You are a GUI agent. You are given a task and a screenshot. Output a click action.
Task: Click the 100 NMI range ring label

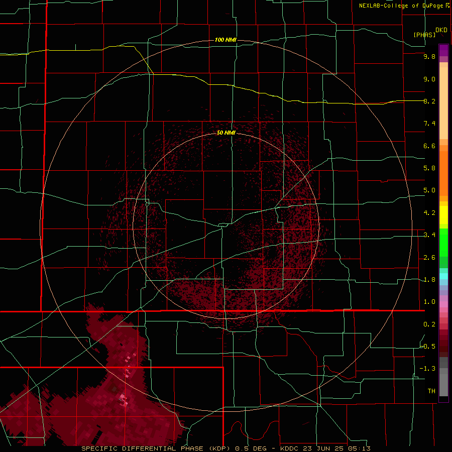(x=225, y=40)
